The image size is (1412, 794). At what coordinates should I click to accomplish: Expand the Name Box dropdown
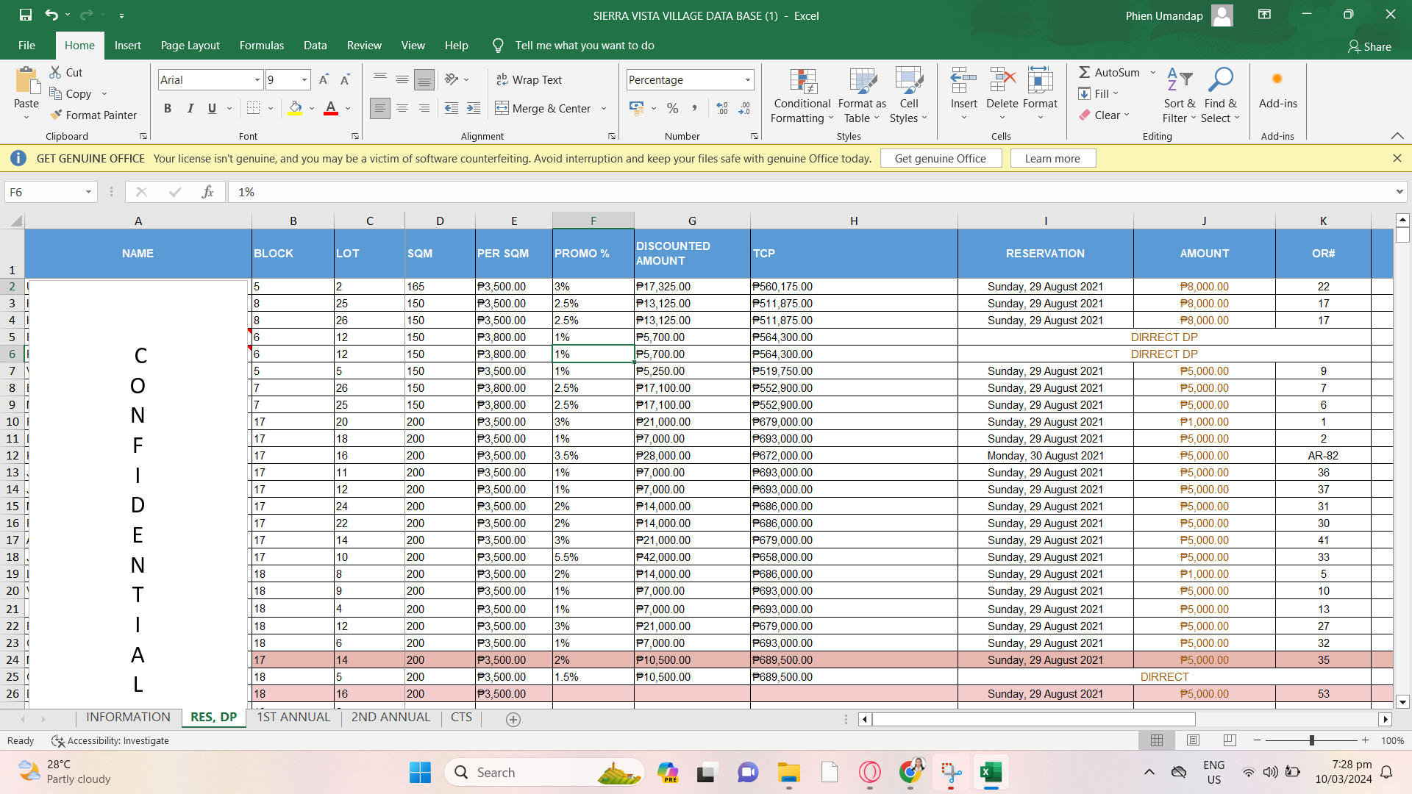pyautogui.click(x=88, y=192)
